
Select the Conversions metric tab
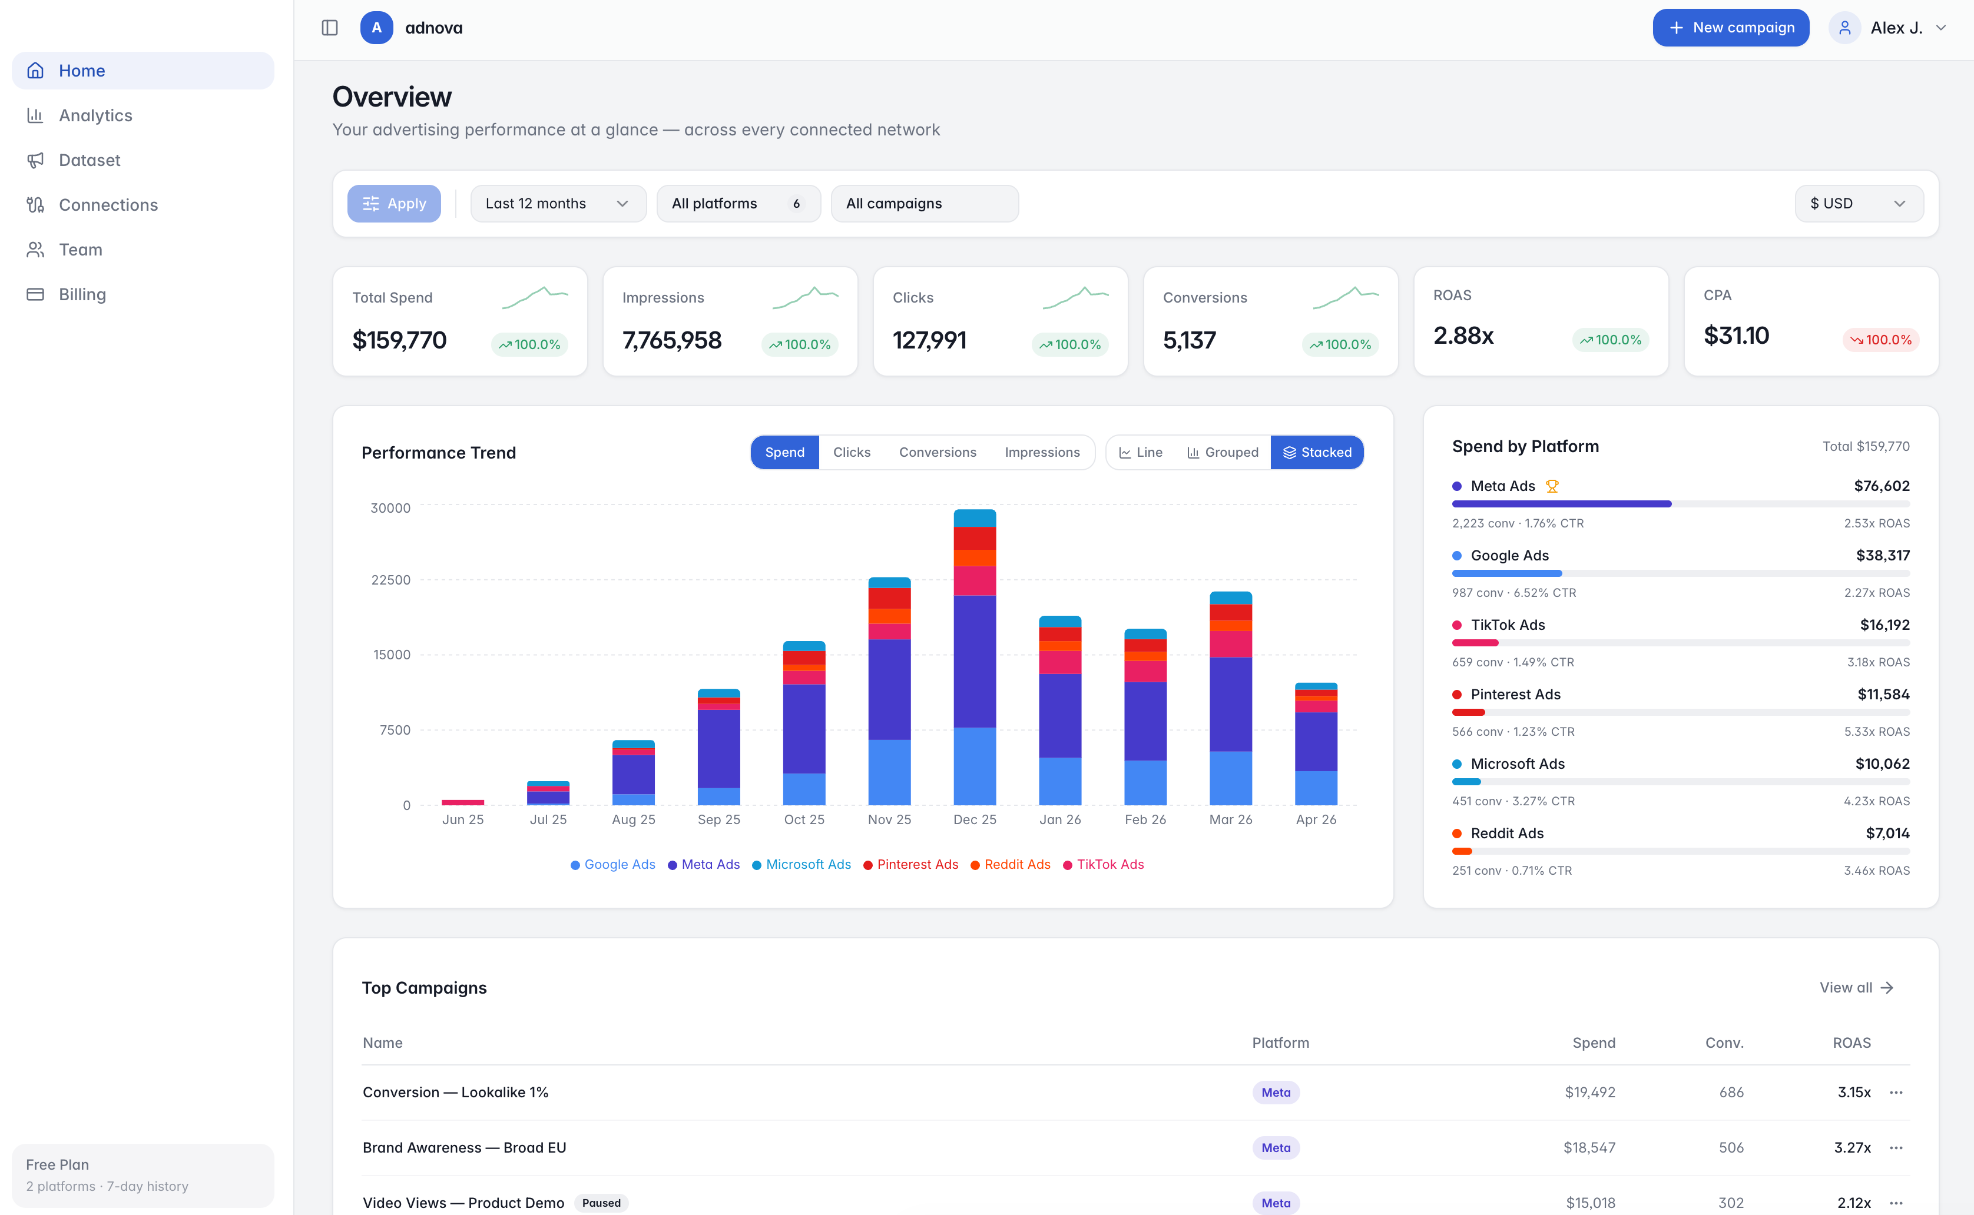(x=937, y=453)
